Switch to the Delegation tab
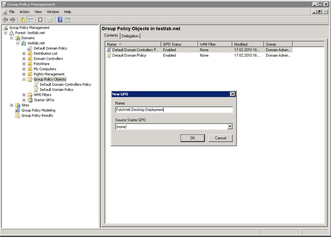The image size is (331, 237). coord(130,36)
